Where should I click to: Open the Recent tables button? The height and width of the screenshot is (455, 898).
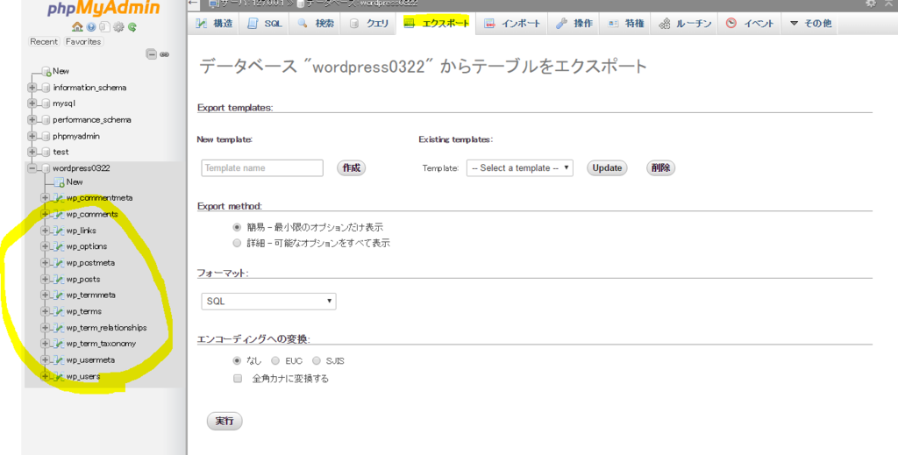coord(44,42)
